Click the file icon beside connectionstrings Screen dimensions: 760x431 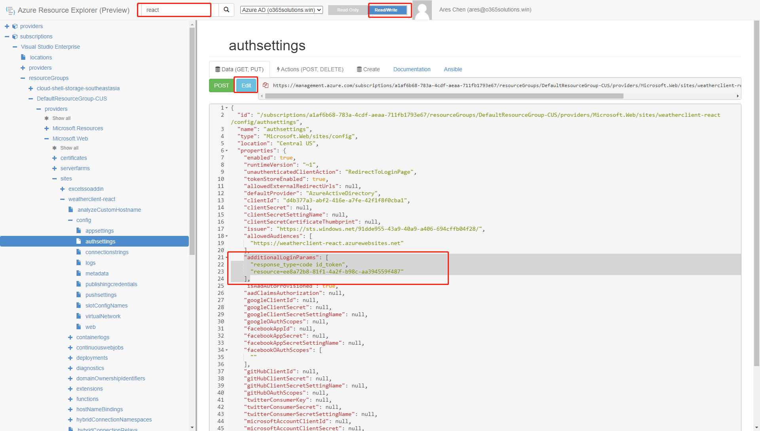79,252
